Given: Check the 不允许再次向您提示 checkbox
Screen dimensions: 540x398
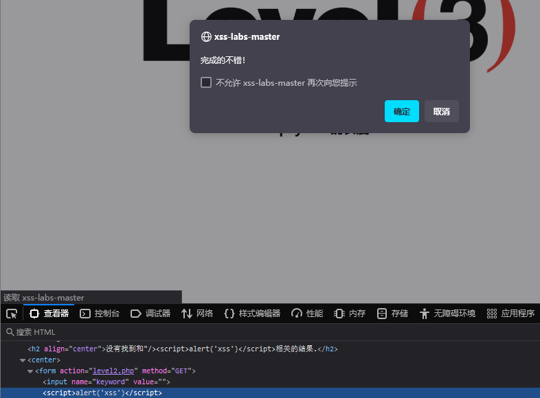Looking at the screenshot, I should click(x=206, y=82).
